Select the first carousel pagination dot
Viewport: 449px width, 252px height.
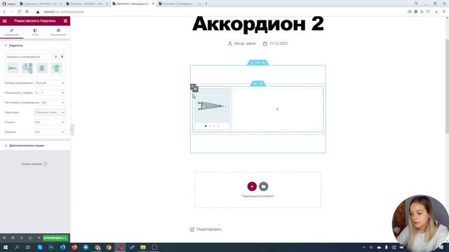206,126
